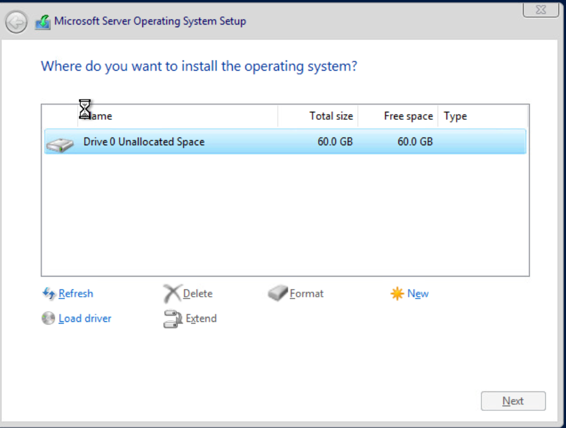Click the back arrow button

click(16, 22)
